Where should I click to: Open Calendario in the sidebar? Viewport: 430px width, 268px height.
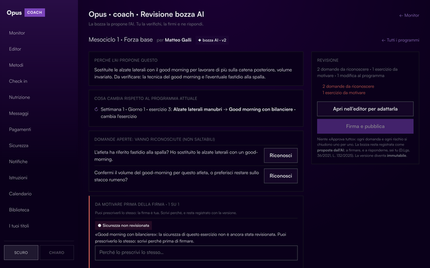point(20,194)
